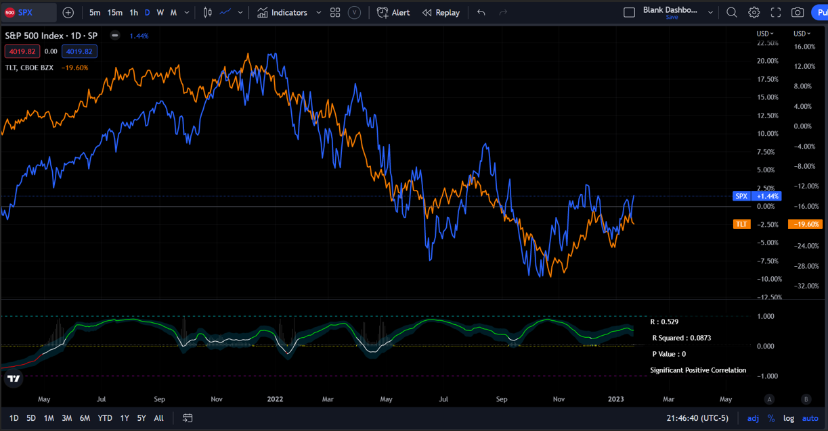Viewport: 828px width, 431px height.
Task: Set date range to 1M
Action: click(49, 418)
